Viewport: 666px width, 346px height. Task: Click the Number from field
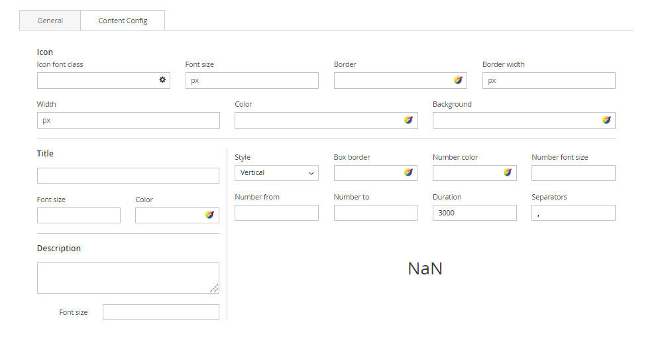(x=276, y=213)
